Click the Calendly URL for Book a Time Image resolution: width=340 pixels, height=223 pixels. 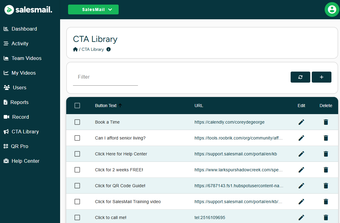(229, 122)
